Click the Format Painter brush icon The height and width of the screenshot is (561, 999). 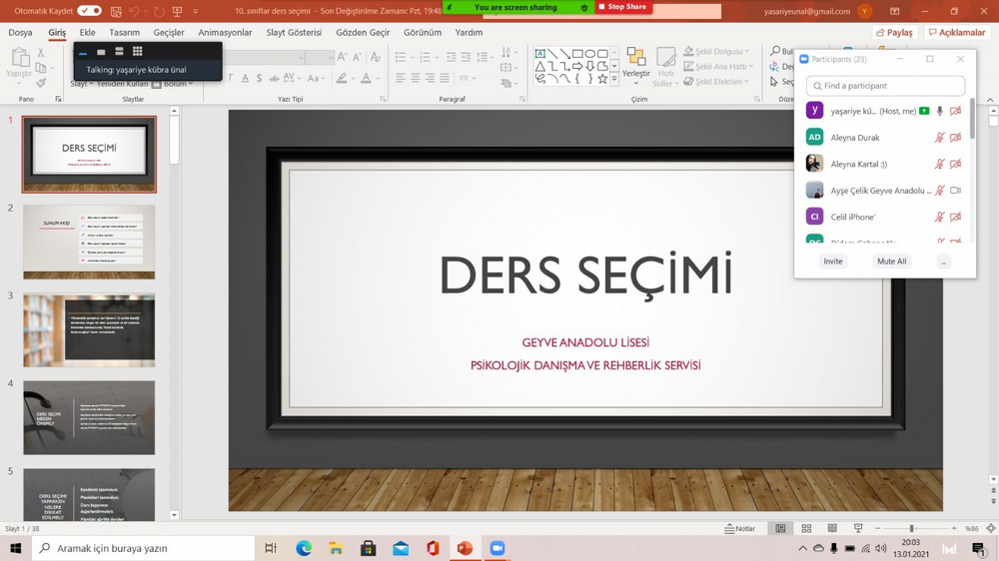(41, 83)
